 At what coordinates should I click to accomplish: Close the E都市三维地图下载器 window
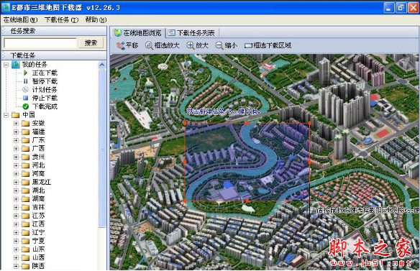point(413,7)
